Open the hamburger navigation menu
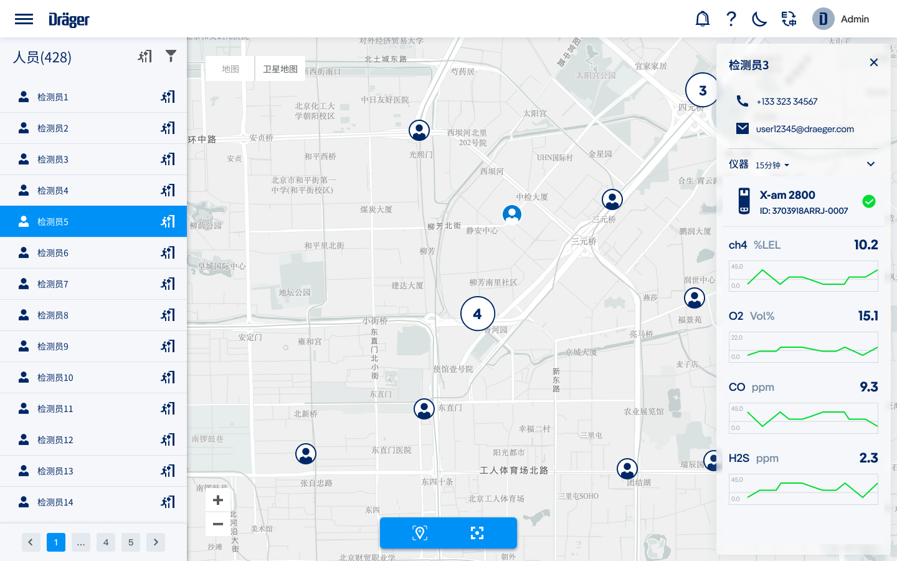 click(24, 19)
